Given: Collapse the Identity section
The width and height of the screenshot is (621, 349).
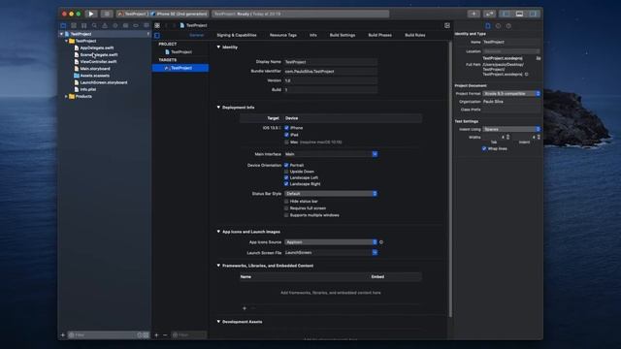Looking at the screenshot, I should tap(218, 48).
